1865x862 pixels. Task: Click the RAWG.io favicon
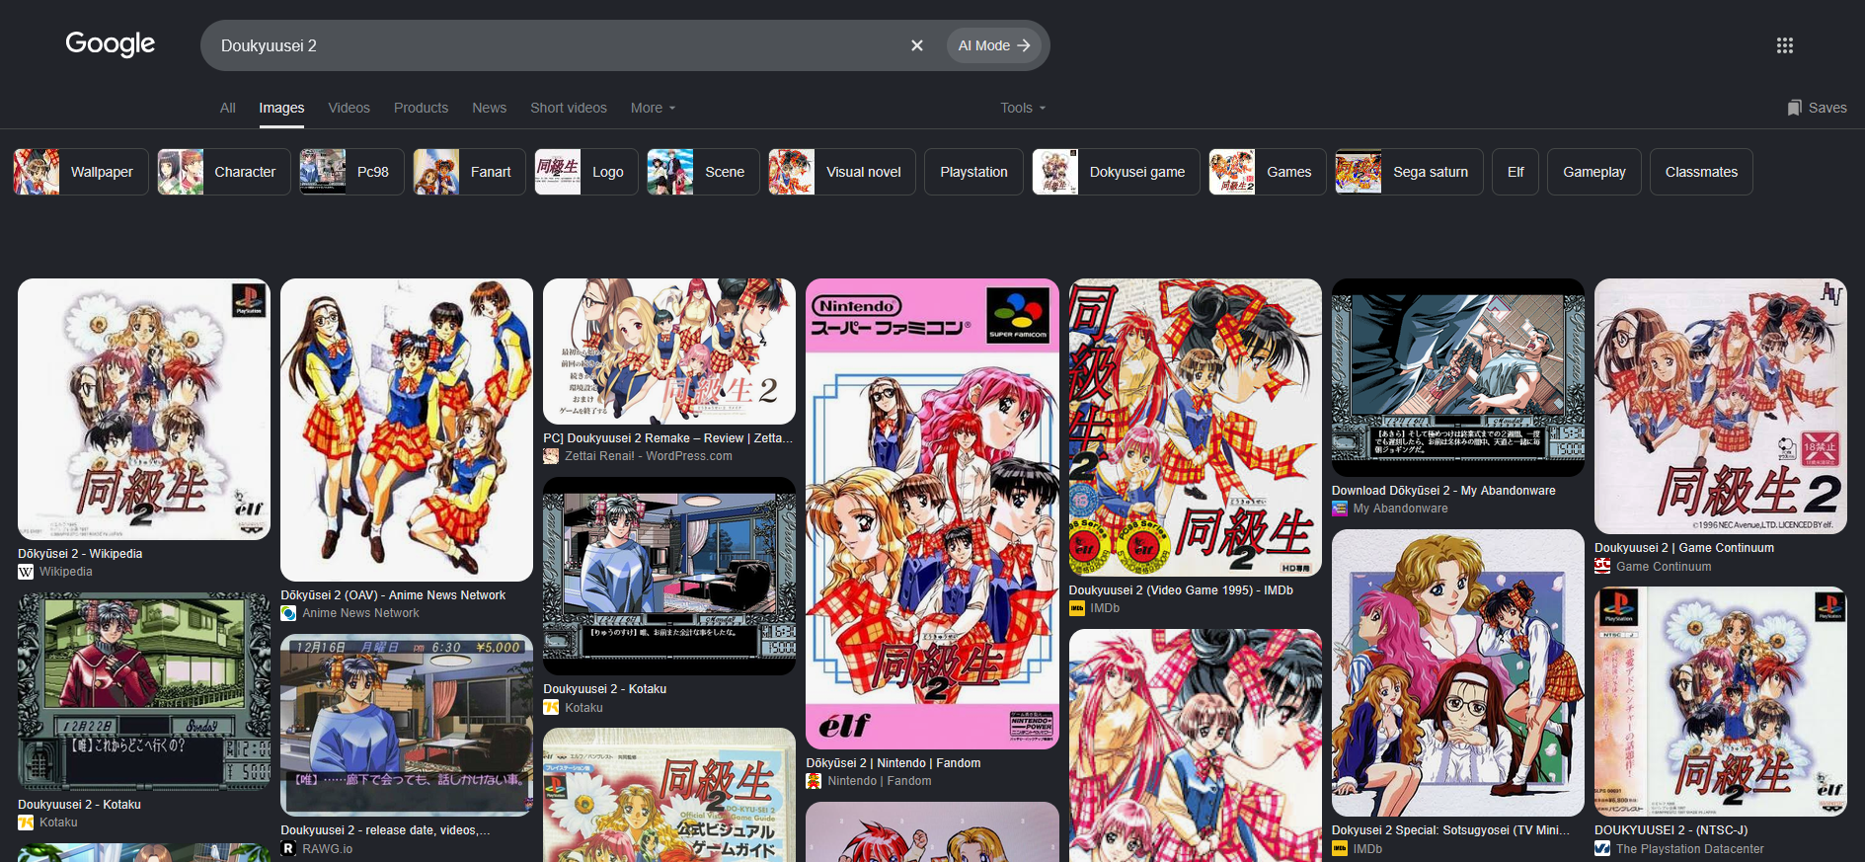[x=288, y=849]
